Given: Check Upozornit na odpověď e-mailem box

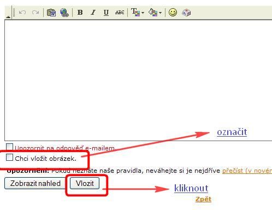Looking at the screenshot, I should click(x=9, y=147).
